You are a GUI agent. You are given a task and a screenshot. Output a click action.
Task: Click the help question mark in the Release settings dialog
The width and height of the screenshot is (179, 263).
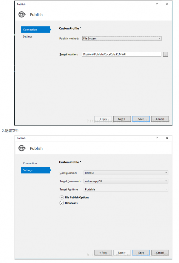(x=157, y=138)
